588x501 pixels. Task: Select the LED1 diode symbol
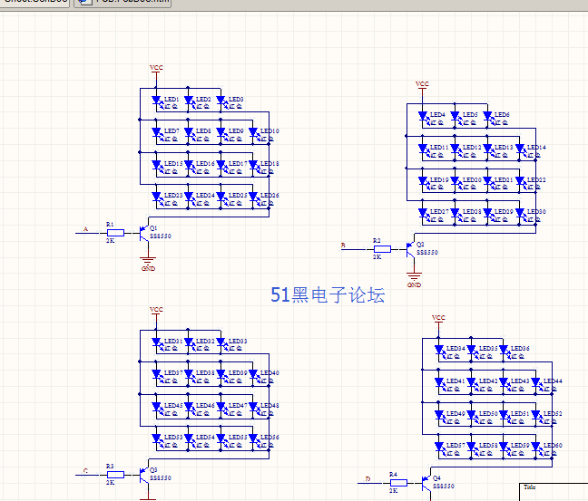coord(156,100)
